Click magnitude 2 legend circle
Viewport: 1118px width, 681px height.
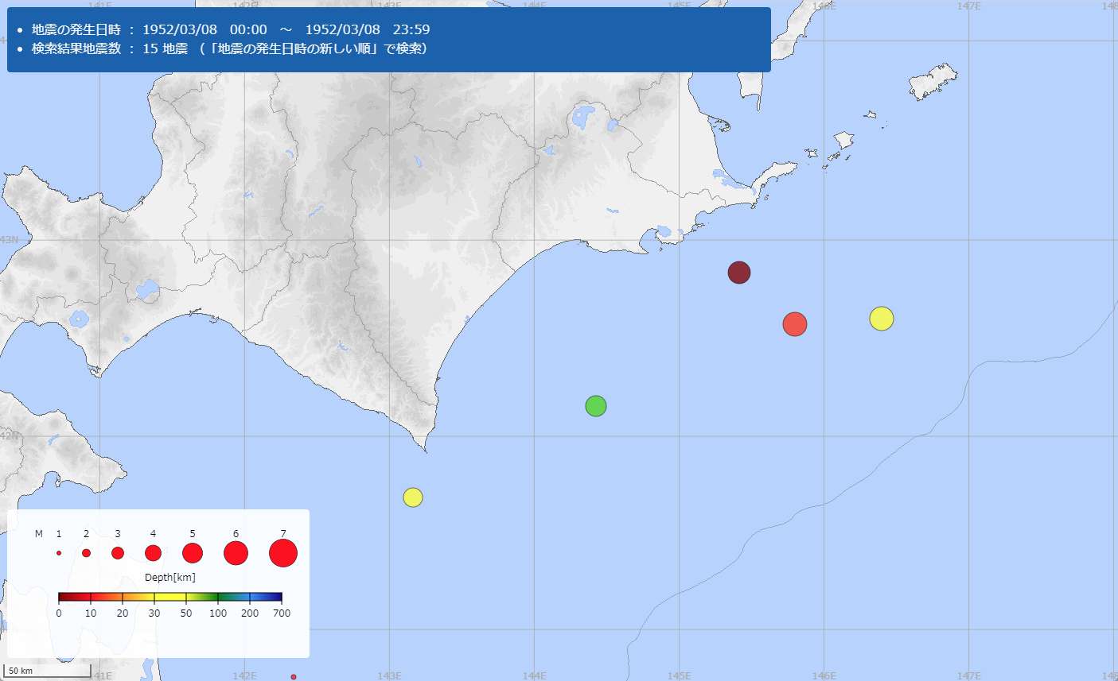tap(86, 553)
